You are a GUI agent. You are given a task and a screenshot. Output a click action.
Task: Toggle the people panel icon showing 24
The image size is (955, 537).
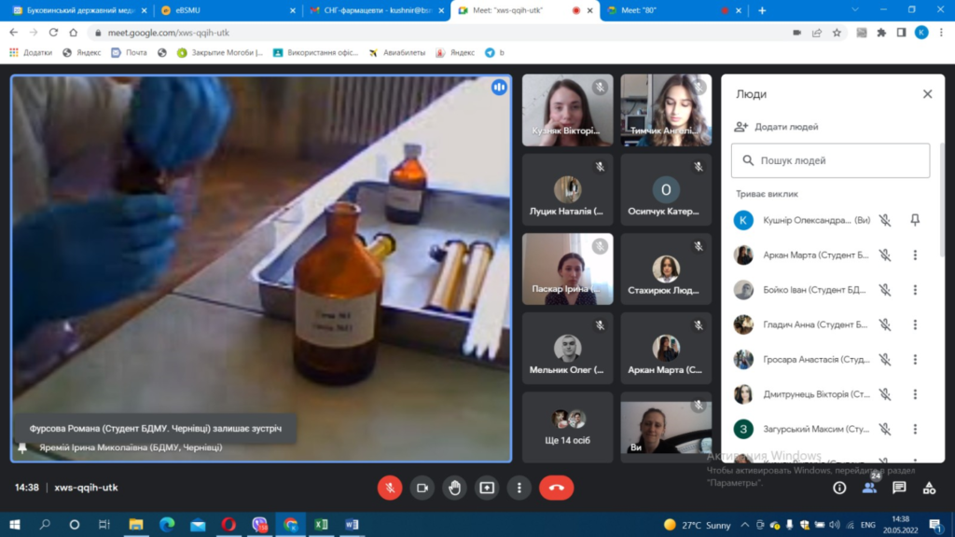coord(869,487)
